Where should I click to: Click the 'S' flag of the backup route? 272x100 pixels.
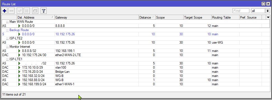click(x=3, y=34)
